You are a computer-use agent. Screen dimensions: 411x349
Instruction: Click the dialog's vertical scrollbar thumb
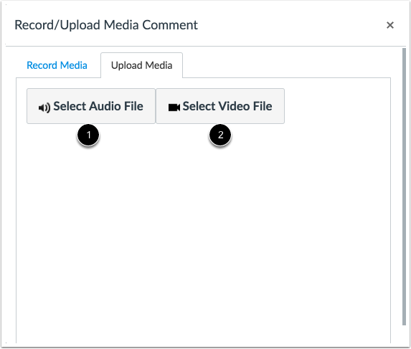(404, 186)
